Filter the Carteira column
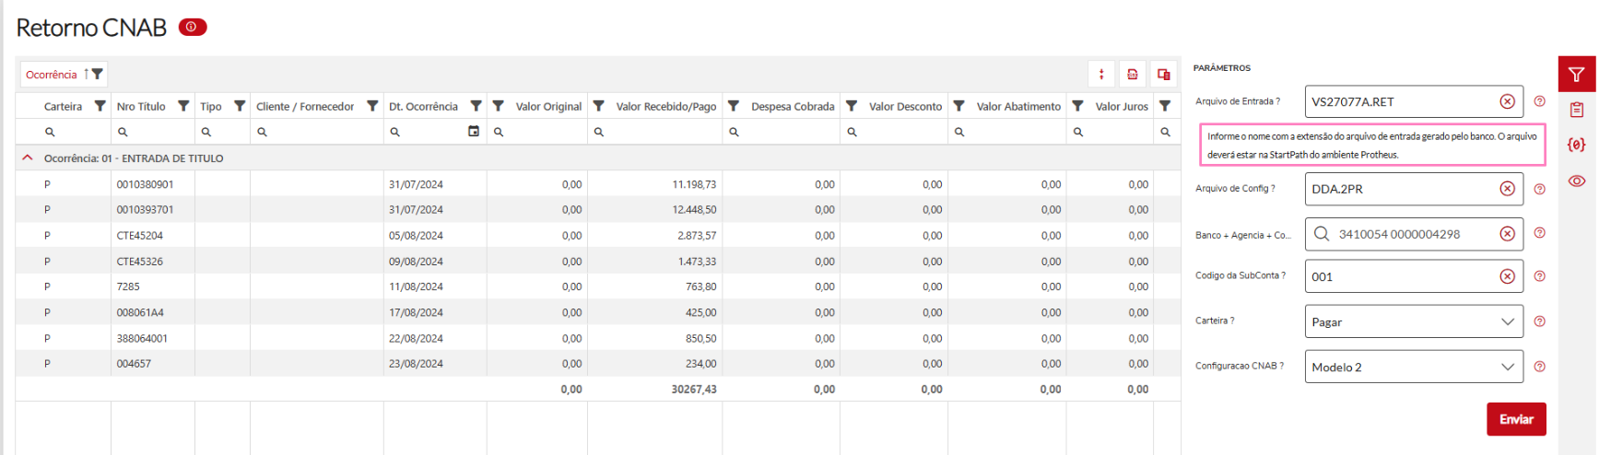 coord(100,106)
